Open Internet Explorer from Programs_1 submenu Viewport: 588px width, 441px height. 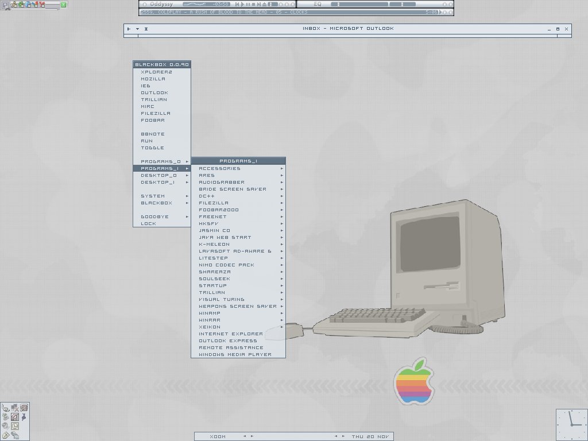point(238,334)
